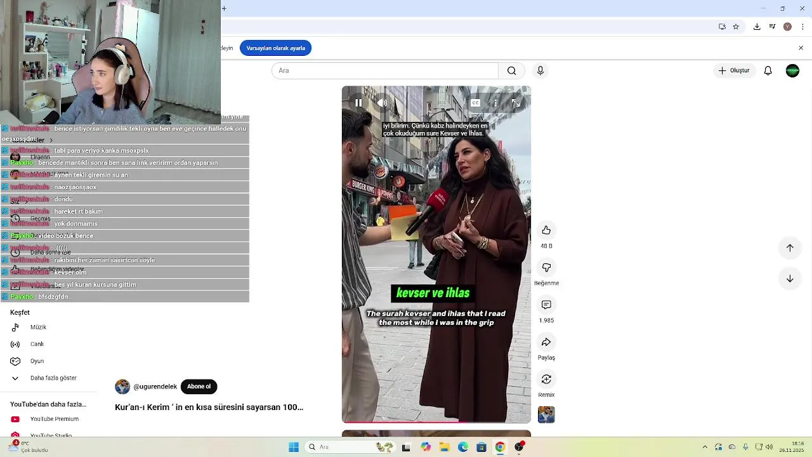812x457 pixels.
Task: Open Chrome downloads
Action: [x=757, y=27]
